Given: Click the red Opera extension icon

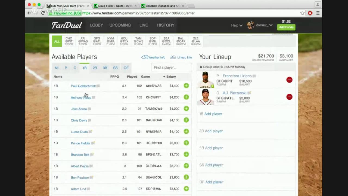Looking at the screenshot, I should point(310,13).
